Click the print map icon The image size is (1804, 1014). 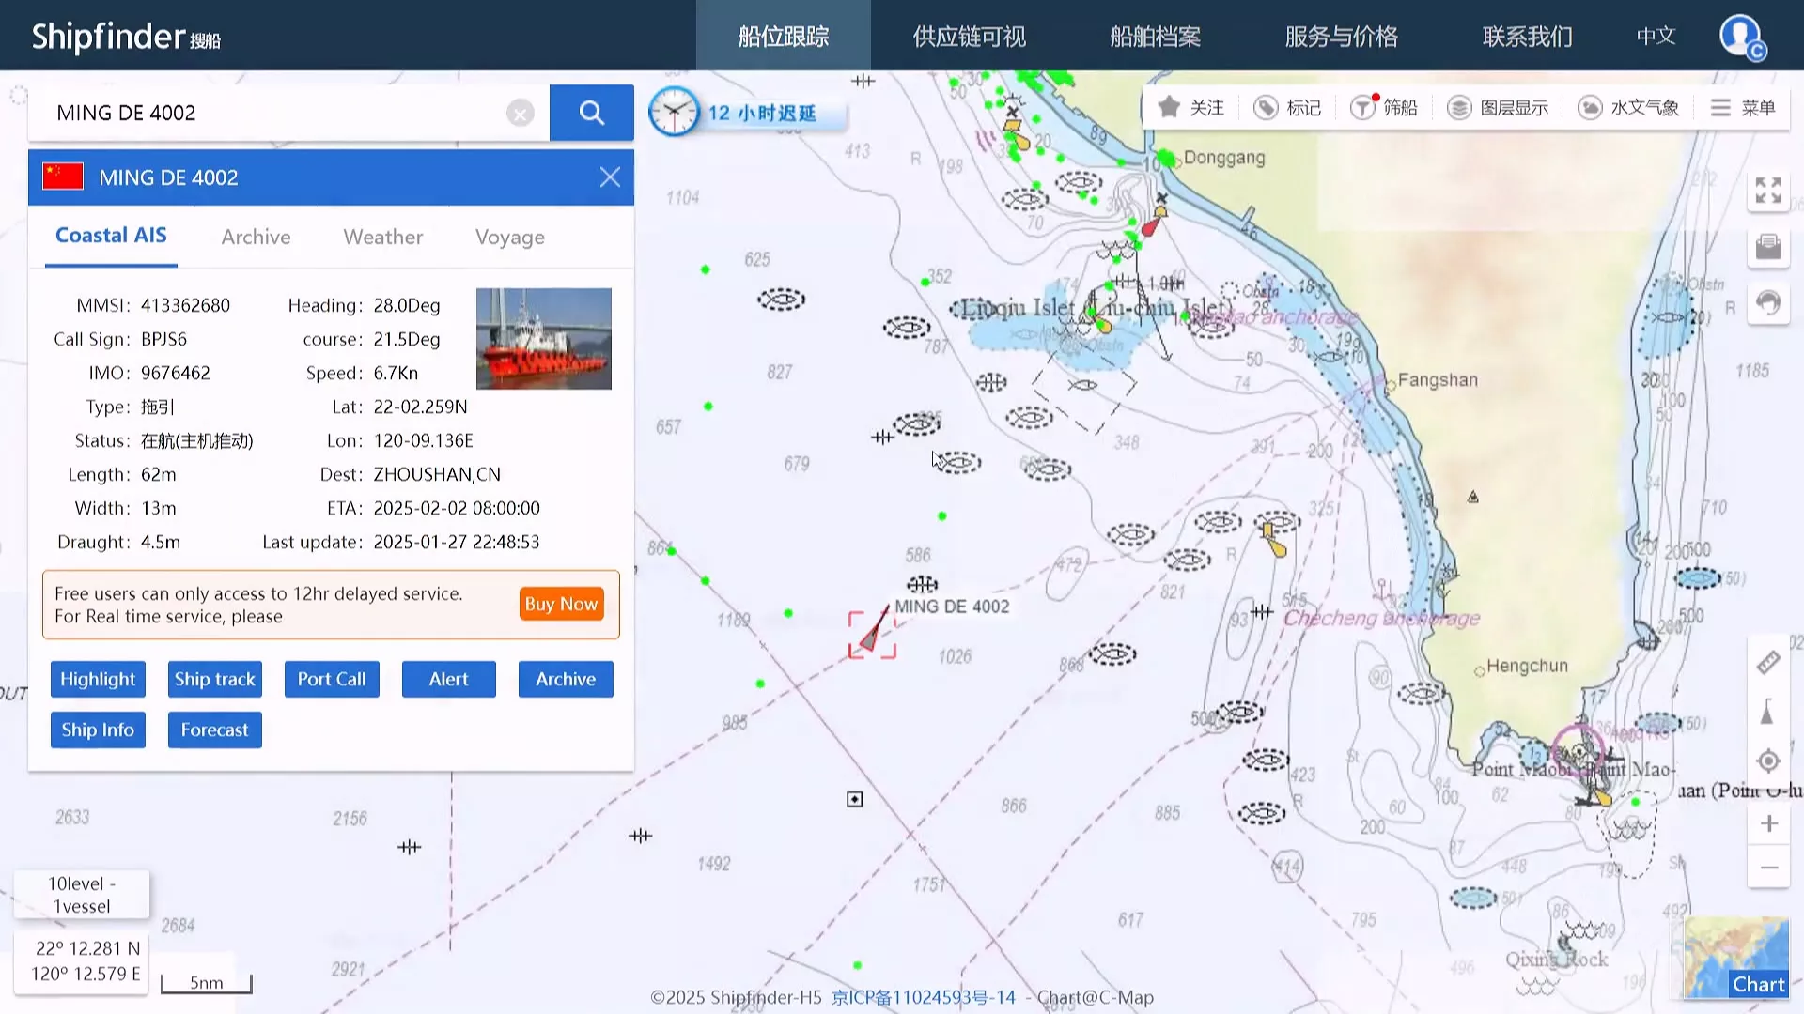pos(1768,247)
